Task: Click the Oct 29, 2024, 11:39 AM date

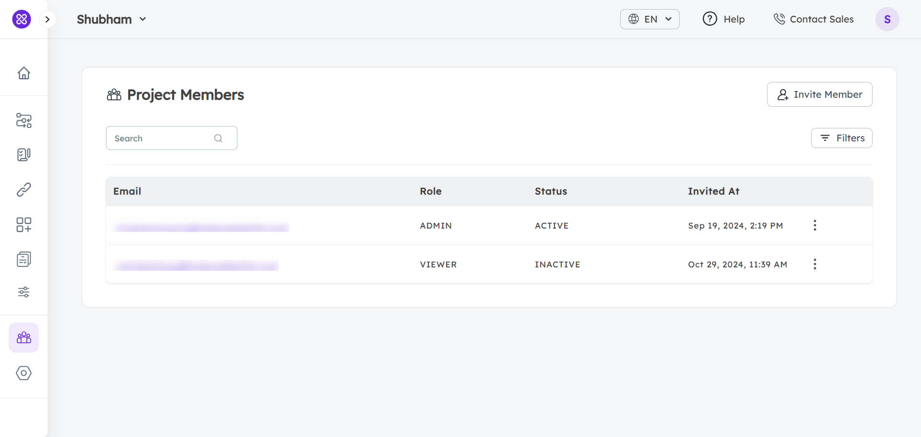Action: click(737, 264)
